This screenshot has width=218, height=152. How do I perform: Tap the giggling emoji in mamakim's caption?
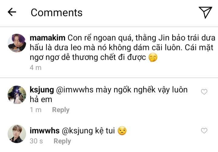153,57
